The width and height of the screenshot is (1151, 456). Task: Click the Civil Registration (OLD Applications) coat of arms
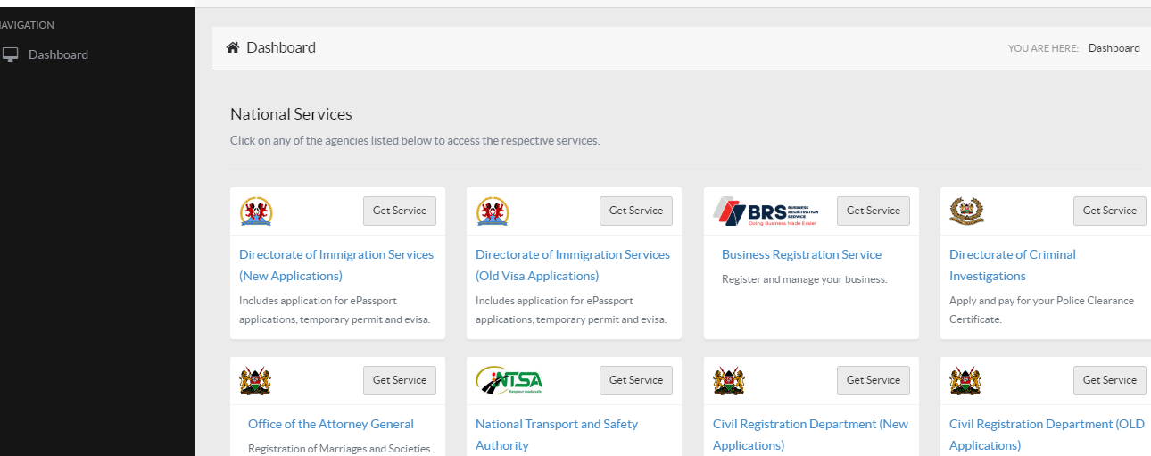click(x=965, y=380)
